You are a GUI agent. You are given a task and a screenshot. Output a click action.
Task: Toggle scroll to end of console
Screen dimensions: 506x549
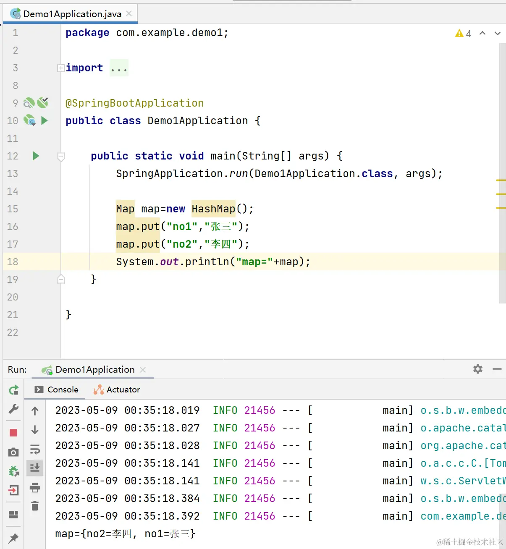35,467
